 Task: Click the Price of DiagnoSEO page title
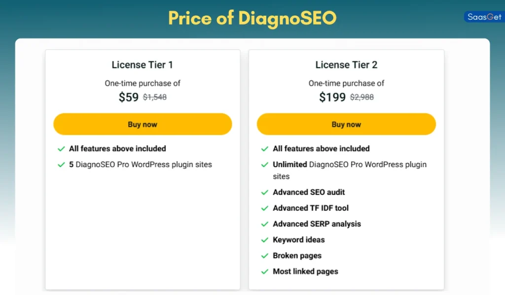click(x=252, y=18)
